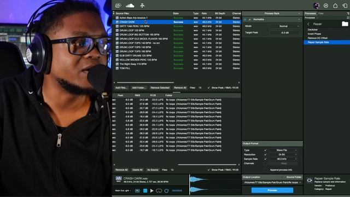Open the Main Out output selector
This screenshot has height=197, width=350.
point(122,191)
